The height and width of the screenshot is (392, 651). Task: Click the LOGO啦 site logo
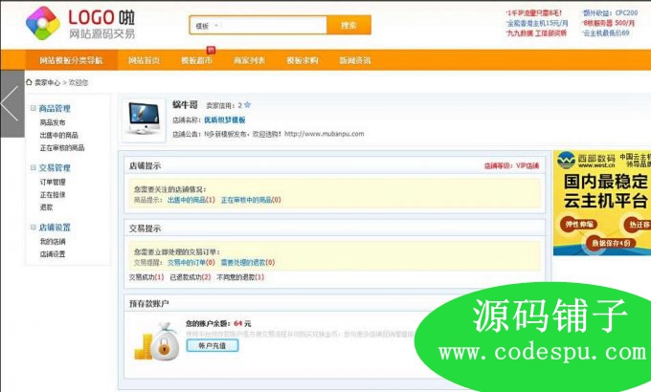pos(80,23)
